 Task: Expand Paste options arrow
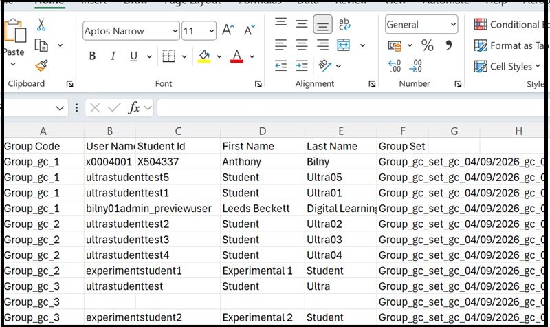13,64
